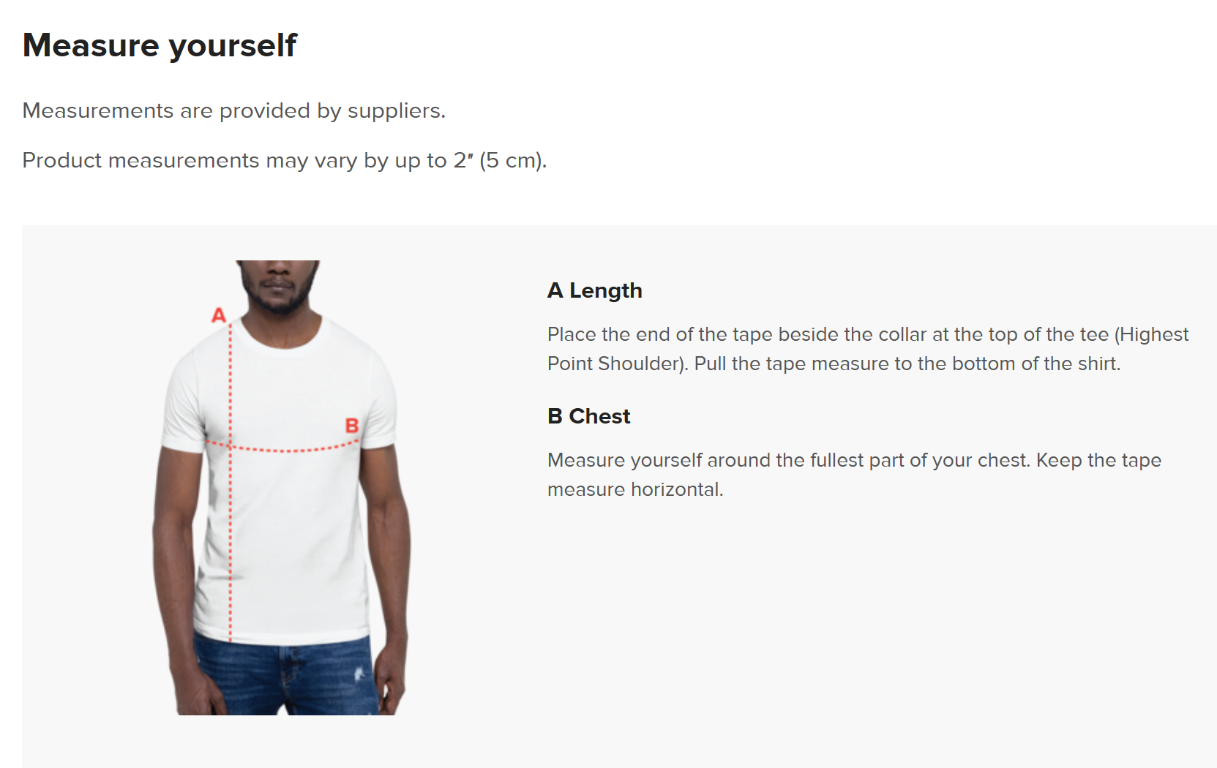The width and height of the screenshot is (1217, 768).
Task: Click the 'B Chest' heading
Action: pos(588,416)
